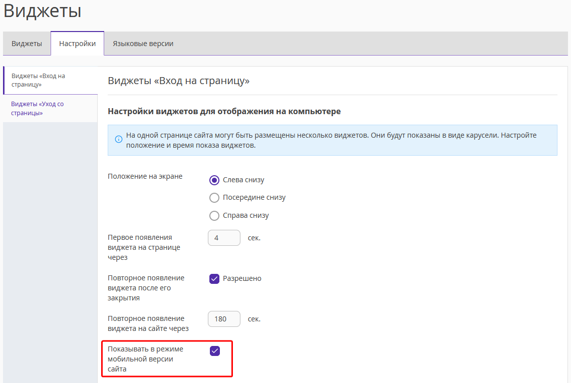571x383 pixels.
Task: Switch to the Виджеты tab
Action: tap(27, 44)
